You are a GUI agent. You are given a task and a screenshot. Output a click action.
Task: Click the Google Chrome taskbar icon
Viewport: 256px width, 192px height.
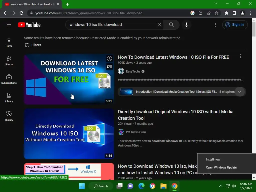(174, 186)
